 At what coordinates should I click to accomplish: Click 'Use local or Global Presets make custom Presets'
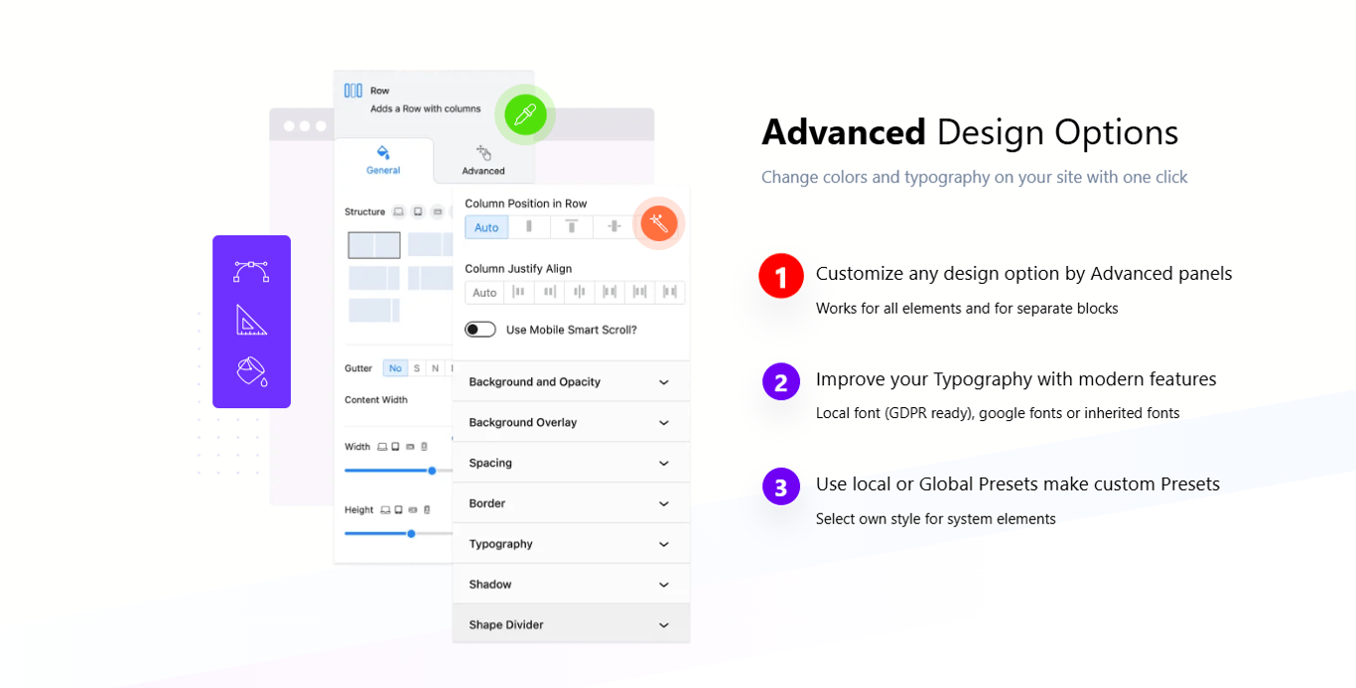[x=1017, y=484]
